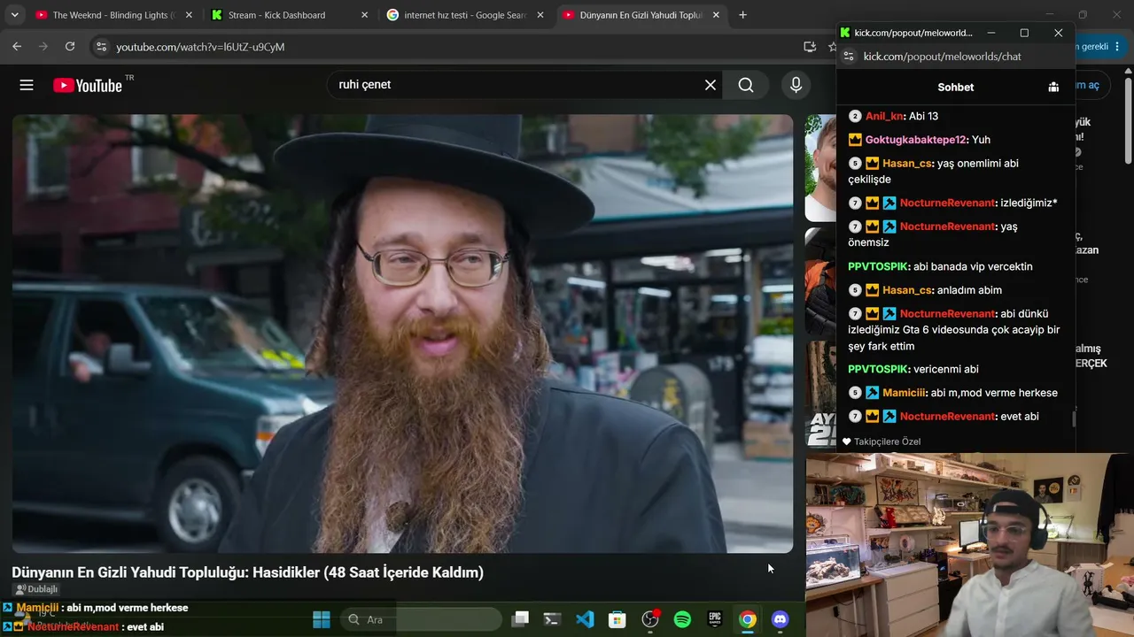Click the Kick favicon in popout title
This screenshot has height=637, width=1134.
pos(845,33)
